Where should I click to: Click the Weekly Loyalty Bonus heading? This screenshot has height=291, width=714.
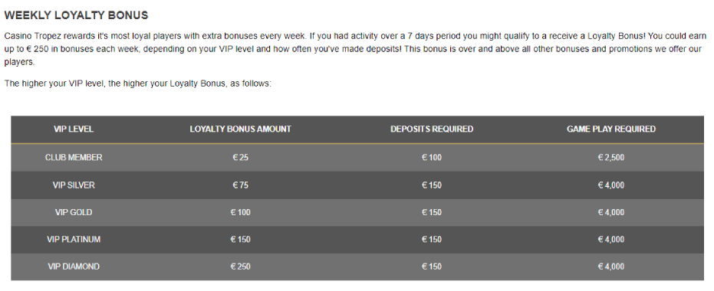(77, 15)
